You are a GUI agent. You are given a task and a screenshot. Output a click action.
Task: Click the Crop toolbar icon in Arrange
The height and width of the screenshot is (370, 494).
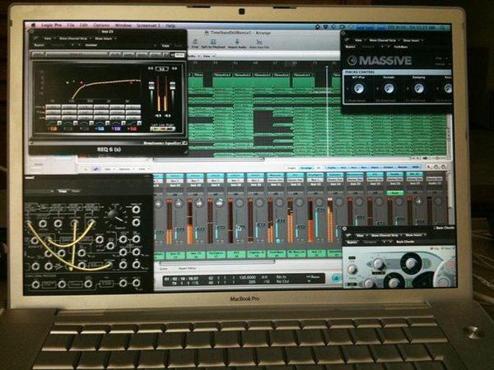(x=195, y=44)
